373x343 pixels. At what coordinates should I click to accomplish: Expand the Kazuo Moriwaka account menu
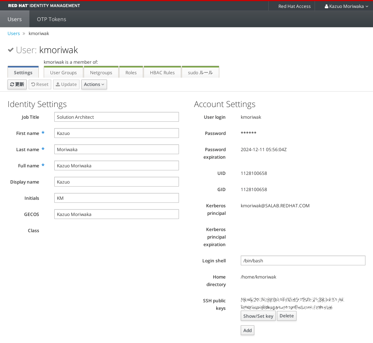(345, 6)
